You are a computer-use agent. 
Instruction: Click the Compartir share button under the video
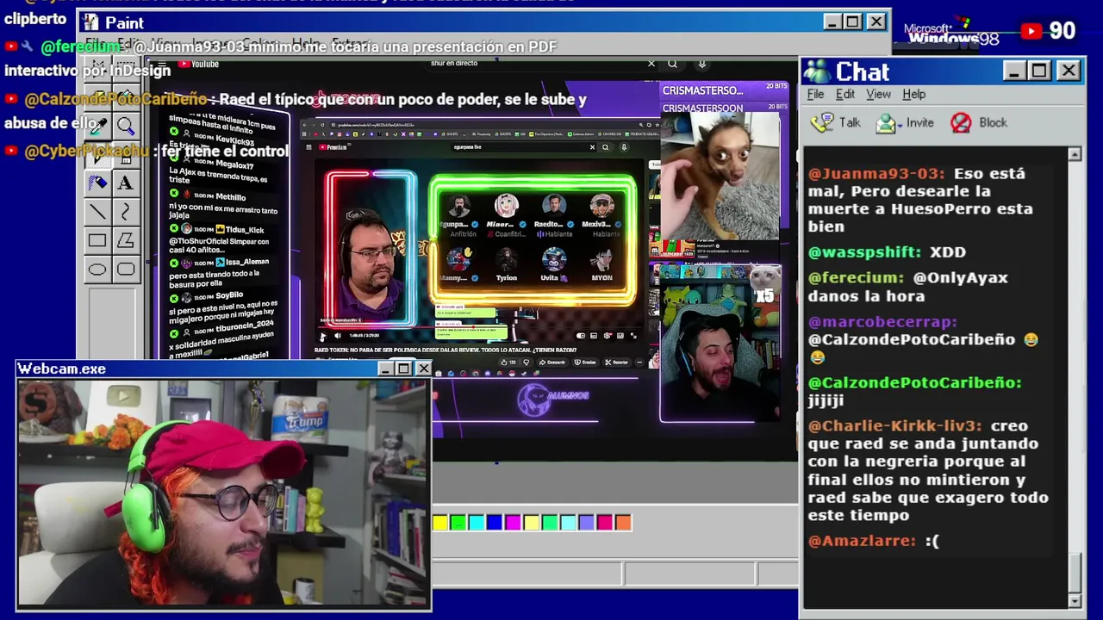[552, 363]
